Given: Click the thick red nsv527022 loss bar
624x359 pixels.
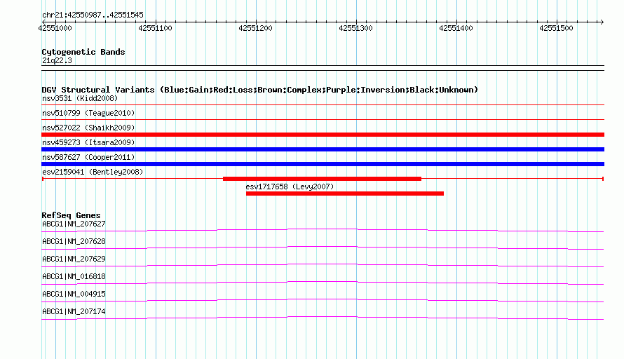Looking at the screenshot, I should pos(323,135).
